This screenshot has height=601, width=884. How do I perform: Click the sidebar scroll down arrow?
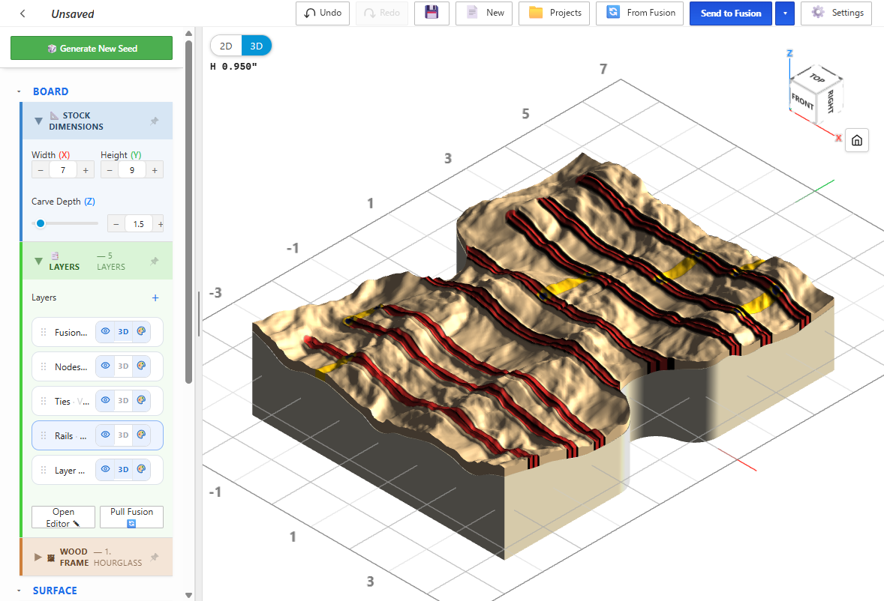[x=189, y=595]
